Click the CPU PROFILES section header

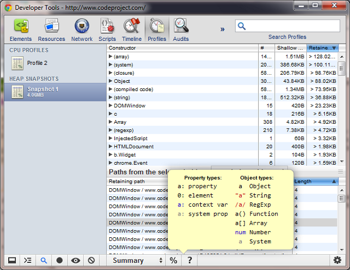[x=29, y=50]
